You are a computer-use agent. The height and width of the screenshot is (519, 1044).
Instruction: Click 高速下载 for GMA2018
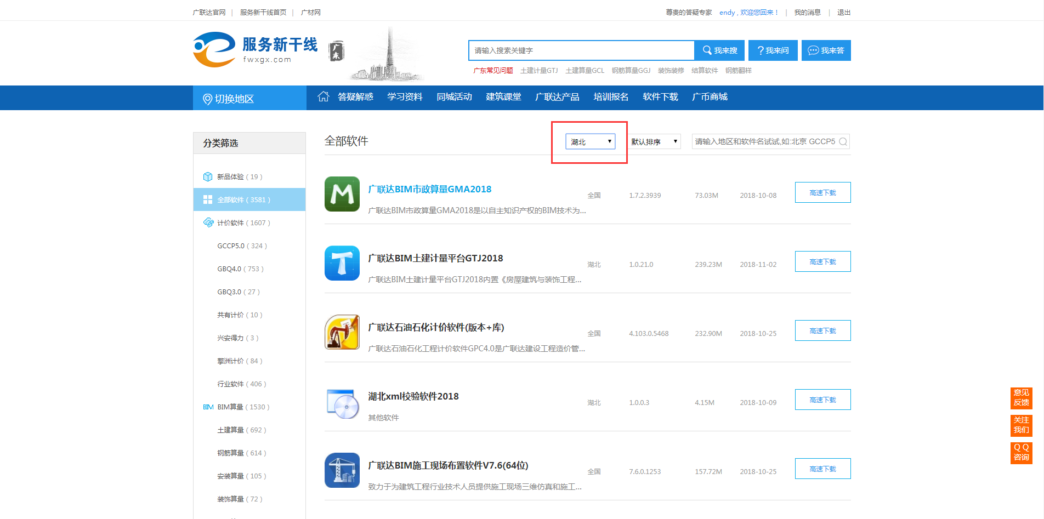[x=823, y=192]
